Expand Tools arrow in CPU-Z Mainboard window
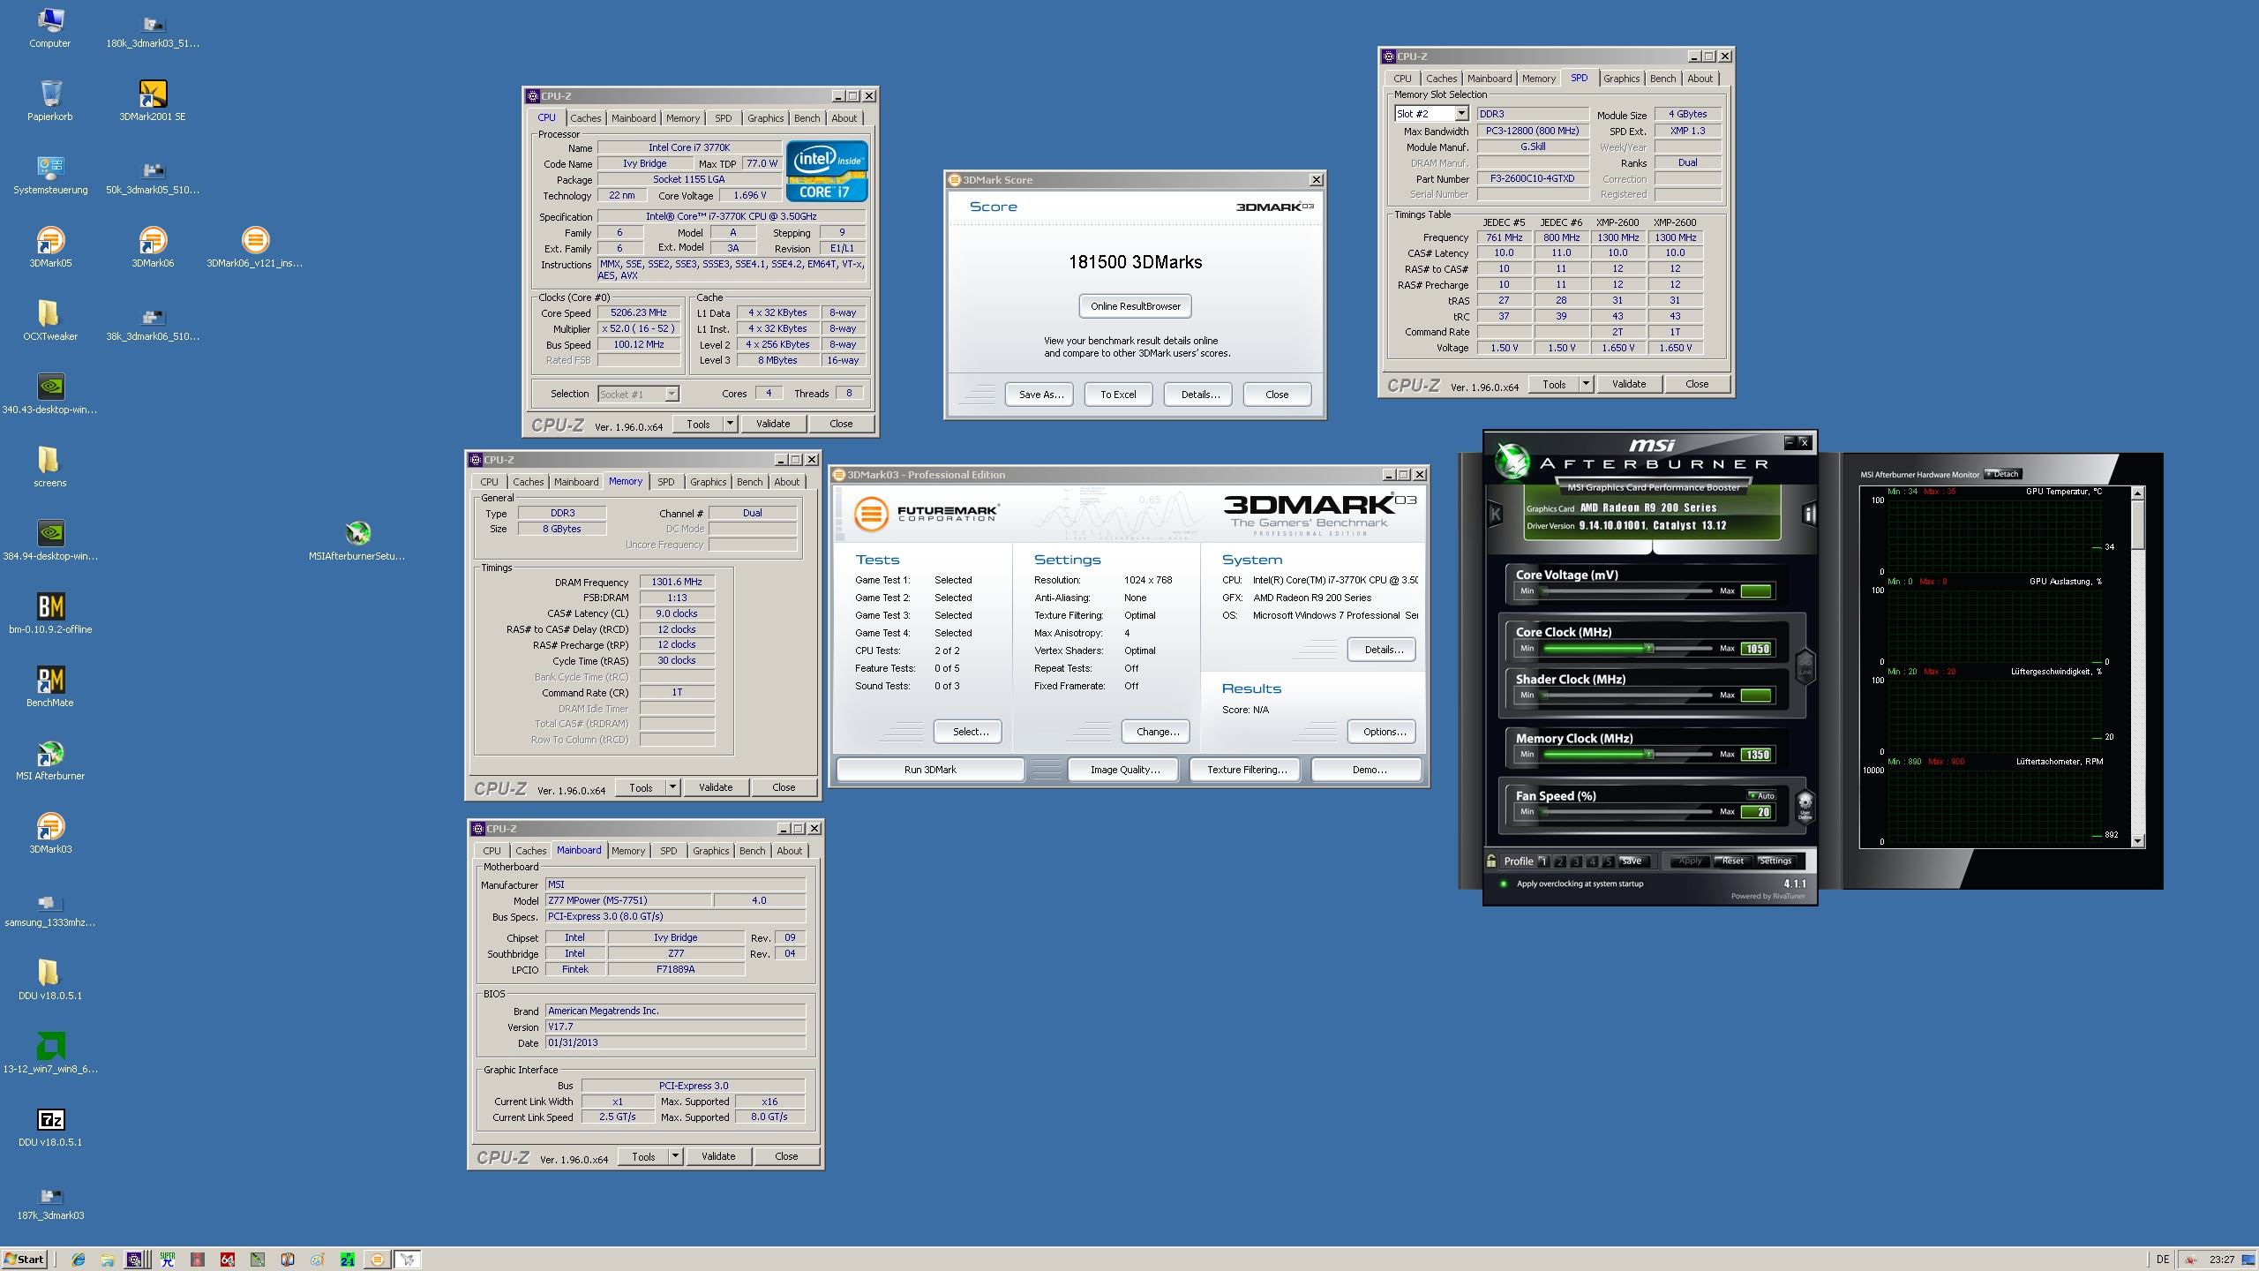Screen dimensions: 2259x1271 point(675,1156)
